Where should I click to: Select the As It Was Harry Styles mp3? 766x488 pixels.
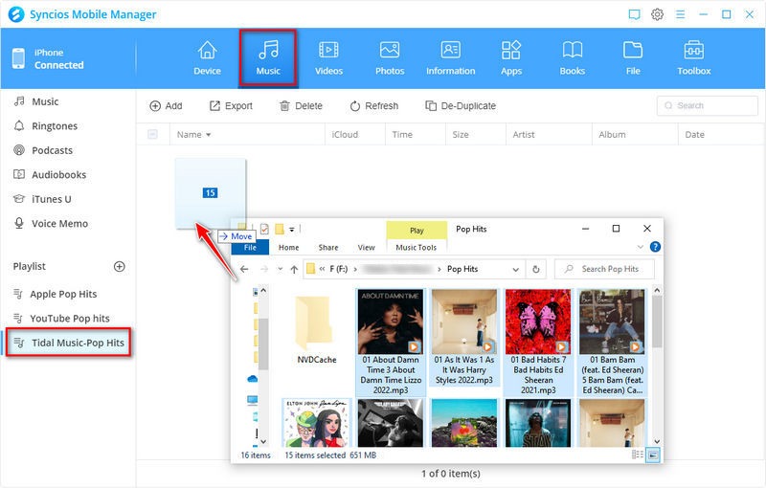(x=464, y=337)
